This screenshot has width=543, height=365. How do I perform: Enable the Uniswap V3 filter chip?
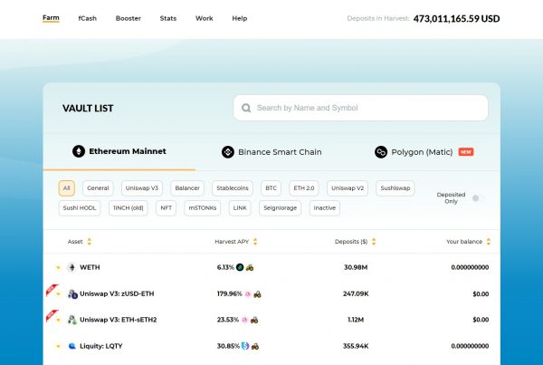tap(140, 188)
